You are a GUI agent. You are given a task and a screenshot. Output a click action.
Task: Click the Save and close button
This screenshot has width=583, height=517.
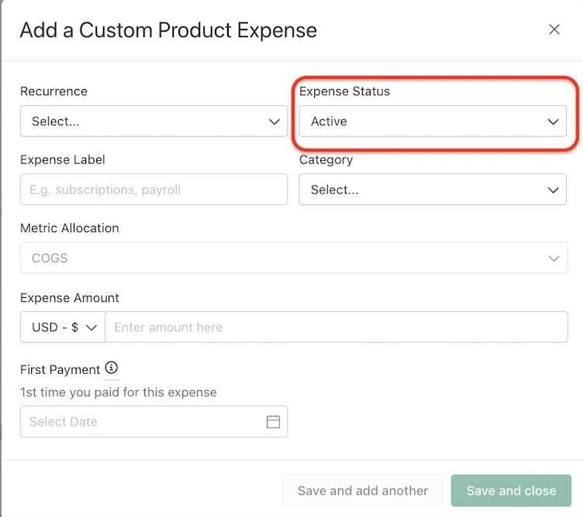coord(511,491)
